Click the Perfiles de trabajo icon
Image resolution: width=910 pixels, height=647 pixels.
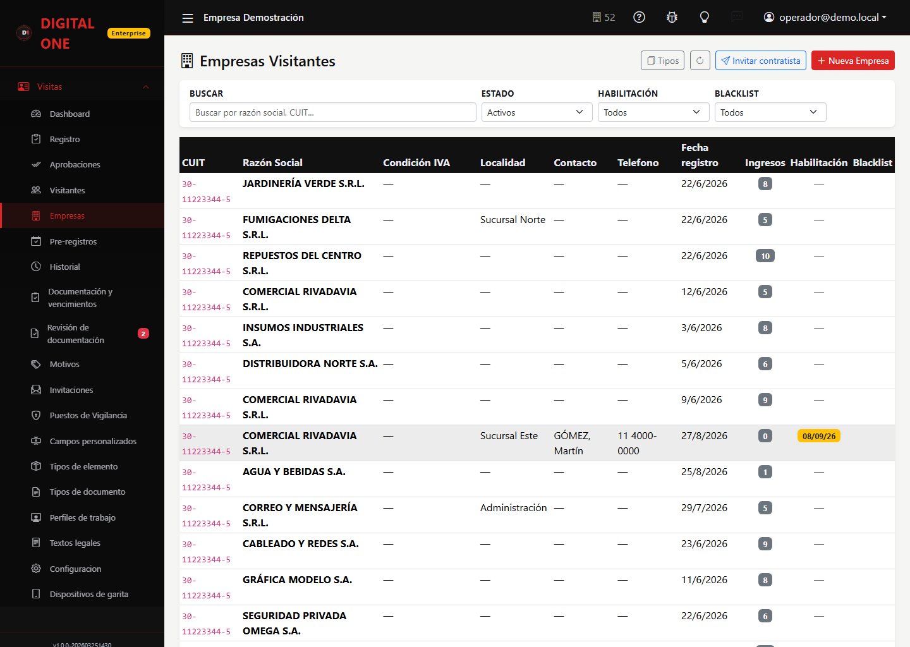tap(36, 517)
